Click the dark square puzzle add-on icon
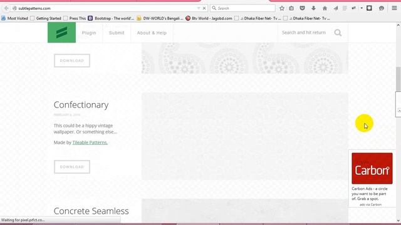The image size is (401, 225). (x=369, y=8)
